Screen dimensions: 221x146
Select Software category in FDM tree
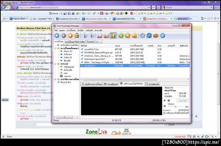point(68,54)
